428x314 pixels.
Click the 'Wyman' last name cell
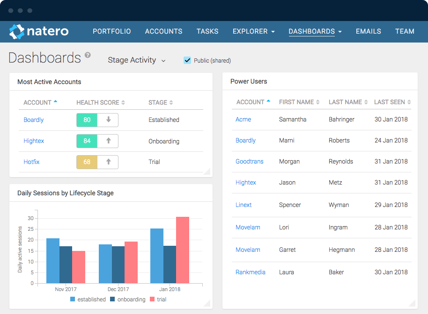pyautogui.click(x=339, y=205)
